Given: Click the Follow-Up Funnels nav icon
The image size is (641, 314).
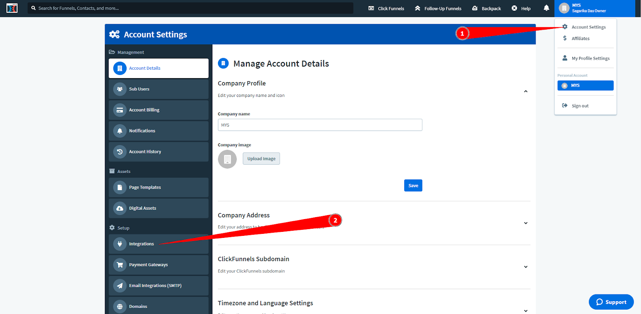Looking at the screenshot, I should click(417, 8).
